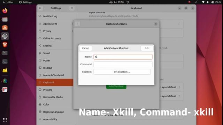Open the Settings hamburger menu
223x125 pixels.
click(72, 8)
